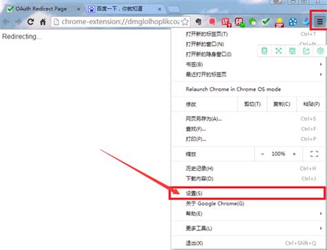This screenshot has width=327, height=250.
Task: Select 退出(X) to quit Chrome
Action: [x=249, y=243]
